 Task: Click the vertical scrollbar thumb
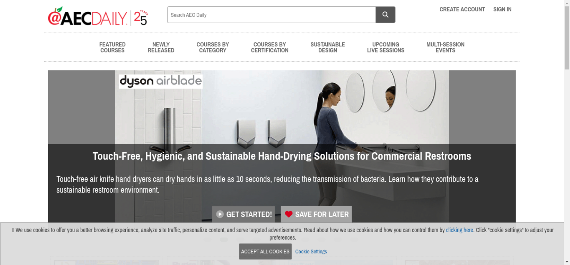pos(567,38)
